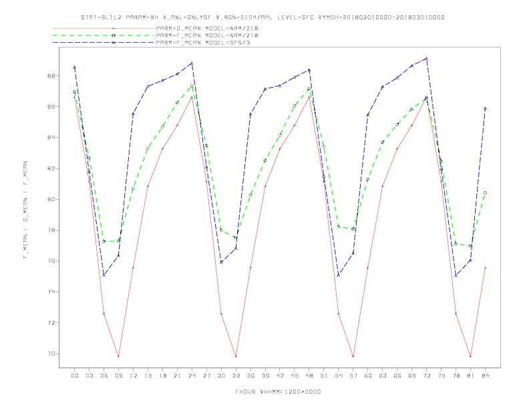The width and height of the screenshot is (529, 409).
Task: Click red O_MEAN marker at hour 57 minimum
Action: [x=353, y=356]
